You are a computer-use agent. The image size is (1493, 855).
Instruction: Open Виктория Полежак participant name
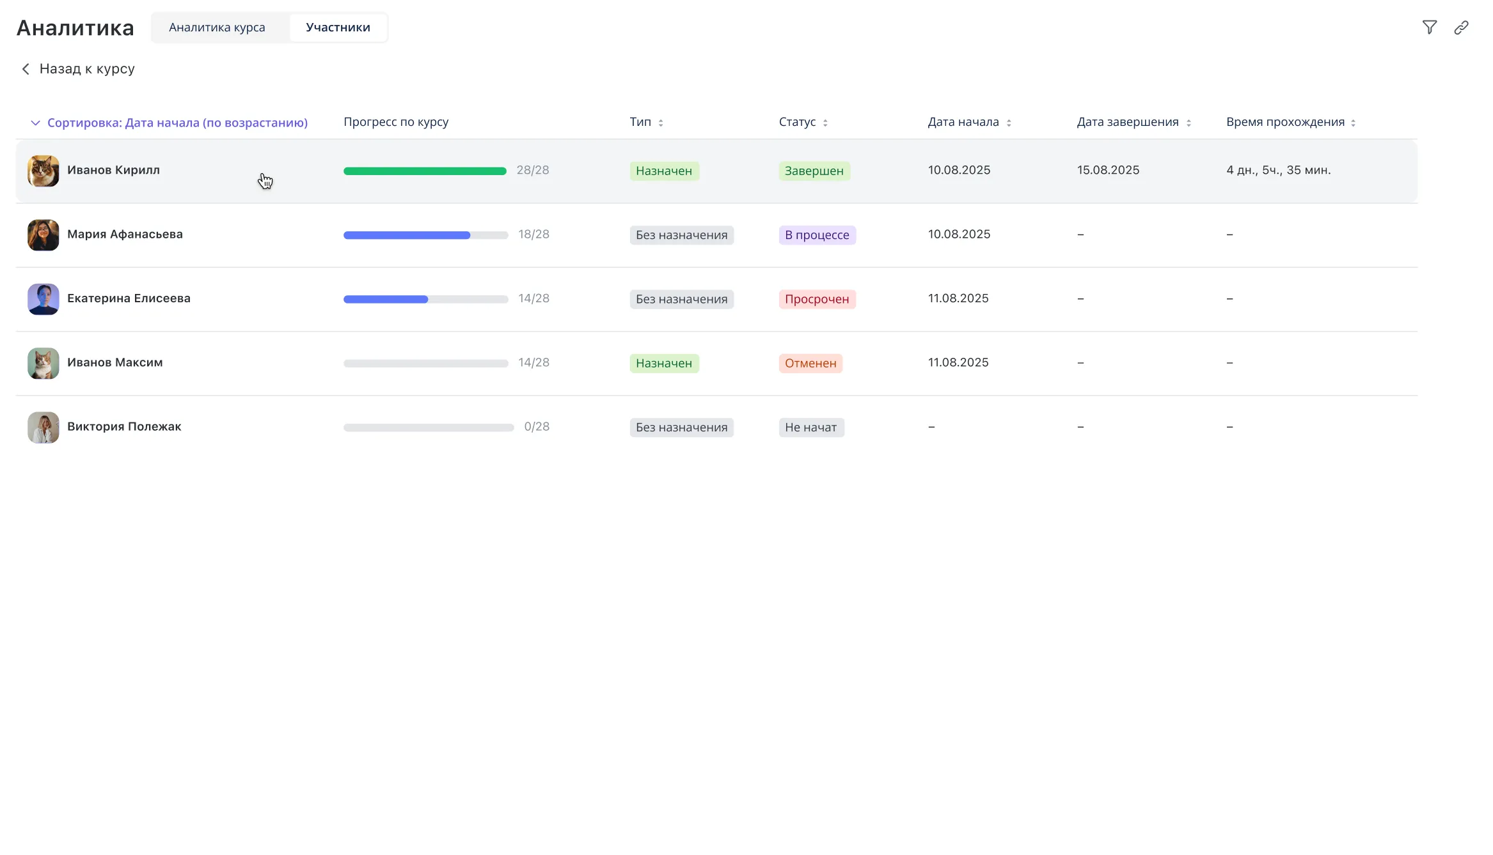(x=124, y=427)
